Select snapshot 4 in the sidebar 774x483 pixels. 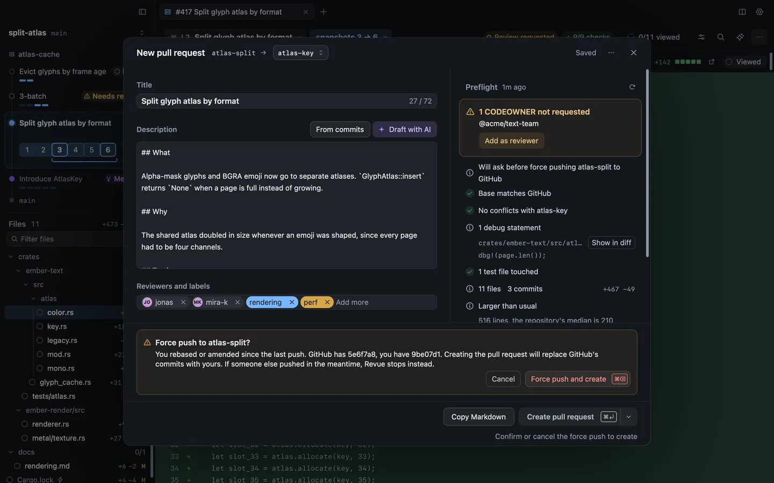click(76, 150)
